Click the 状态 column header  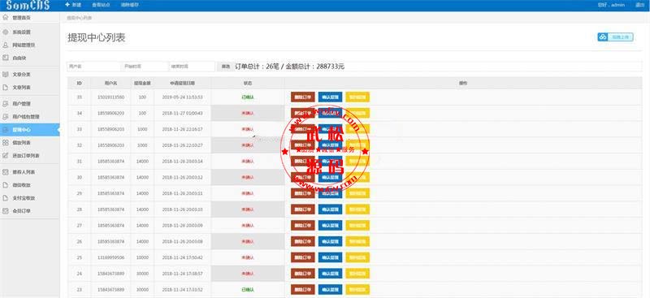coord(248,84)
